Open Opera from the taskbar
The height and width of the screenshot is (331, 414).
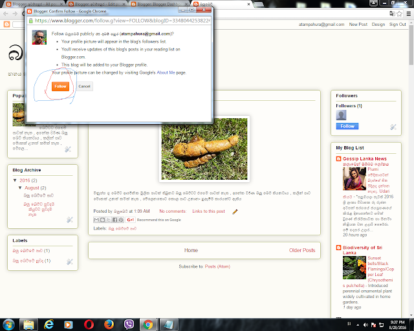click(89, 325)
